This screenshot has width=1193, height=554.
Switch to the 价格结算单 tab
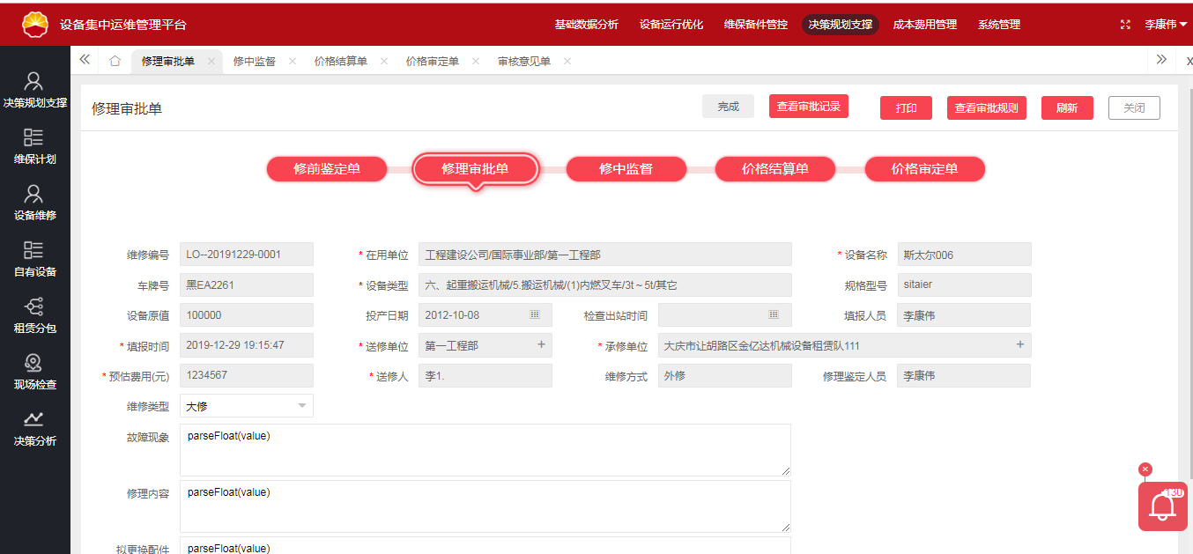[341, 61]
